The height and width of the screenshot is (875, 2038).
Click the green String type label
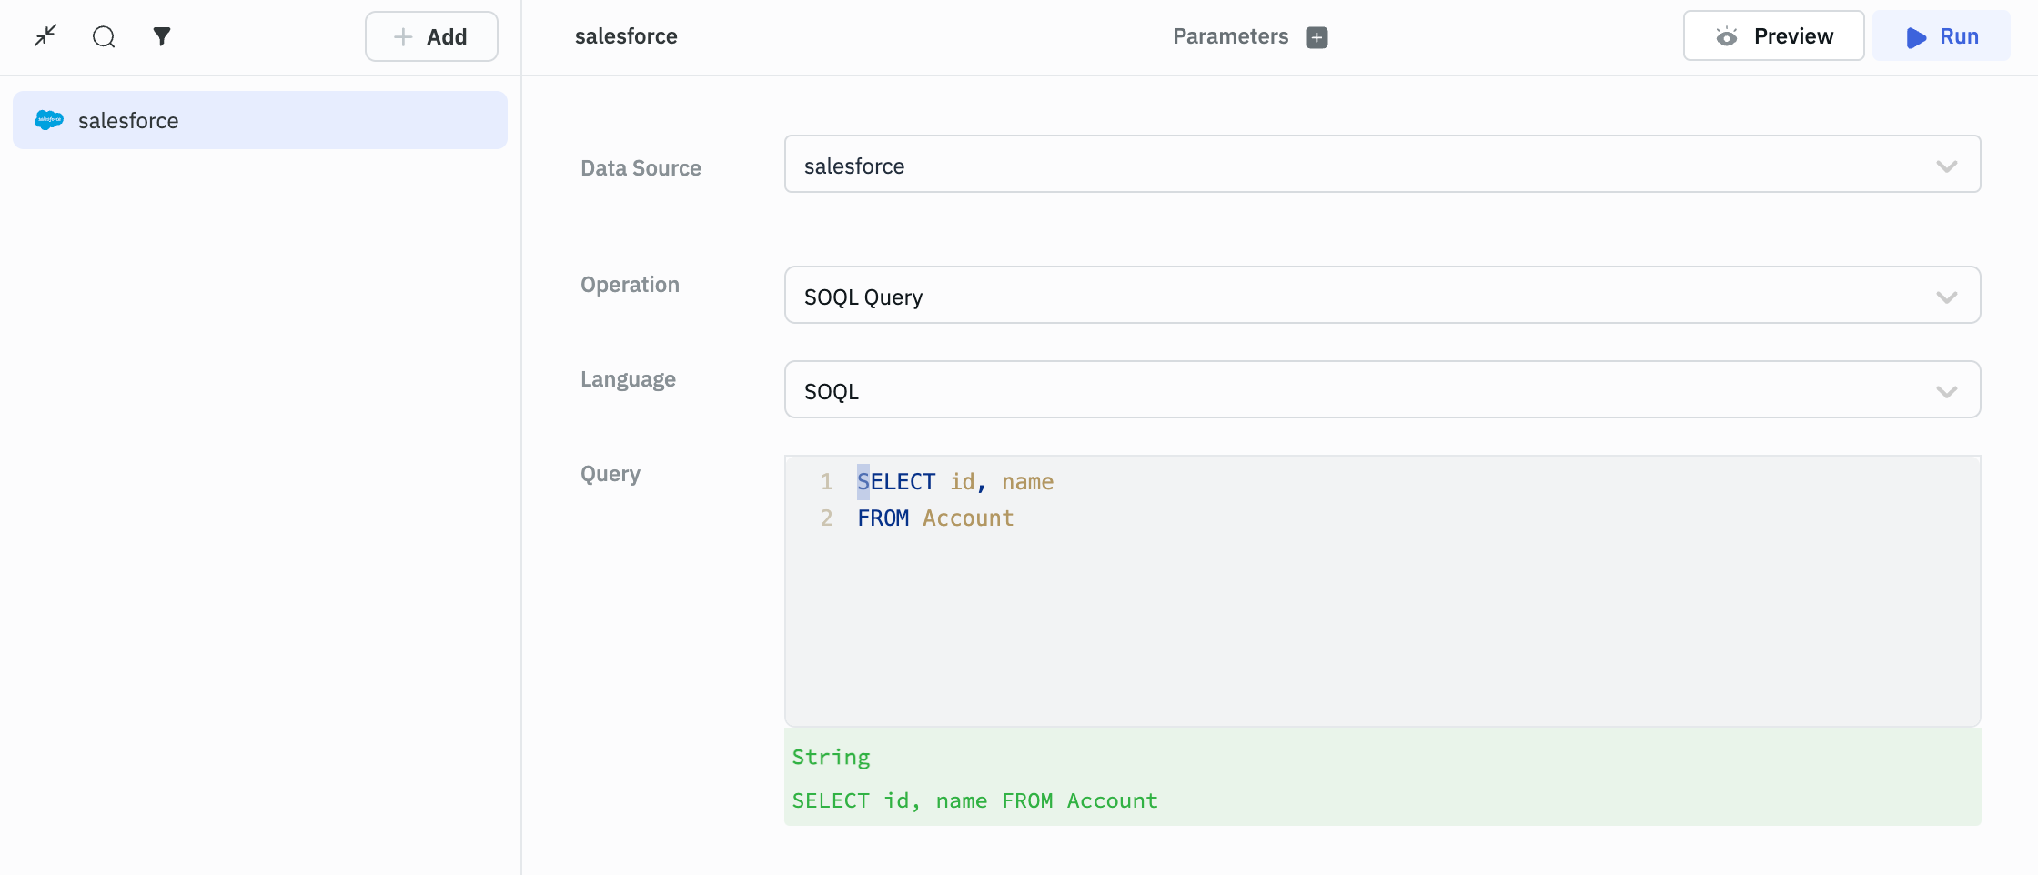(831, 757)
